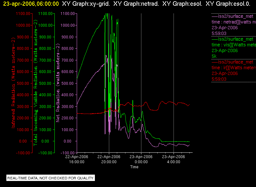256x187 pixels.
Task: Click the 'time : vis' legend label
Action: point(234,45)
